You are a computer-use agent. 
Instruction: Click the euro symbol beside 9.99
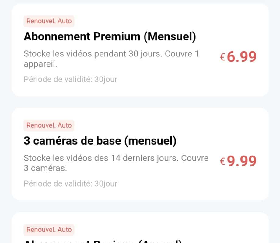pos(222,162)
